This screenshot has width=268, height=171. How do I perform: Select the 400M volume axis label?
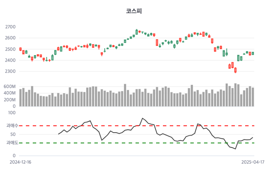coord(10,93)
